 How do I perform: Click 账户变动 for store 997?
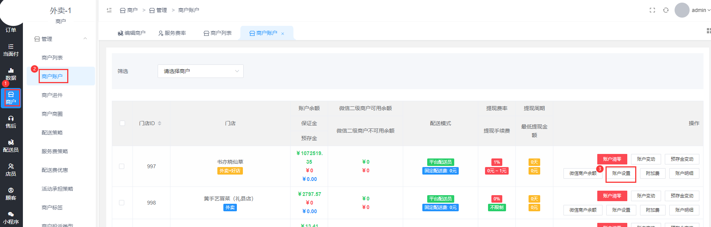point(646,159)
